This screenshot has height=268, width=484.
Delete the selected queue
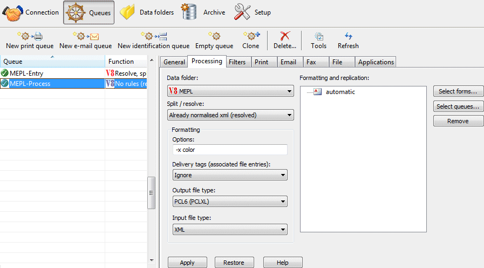coord(284,41)
